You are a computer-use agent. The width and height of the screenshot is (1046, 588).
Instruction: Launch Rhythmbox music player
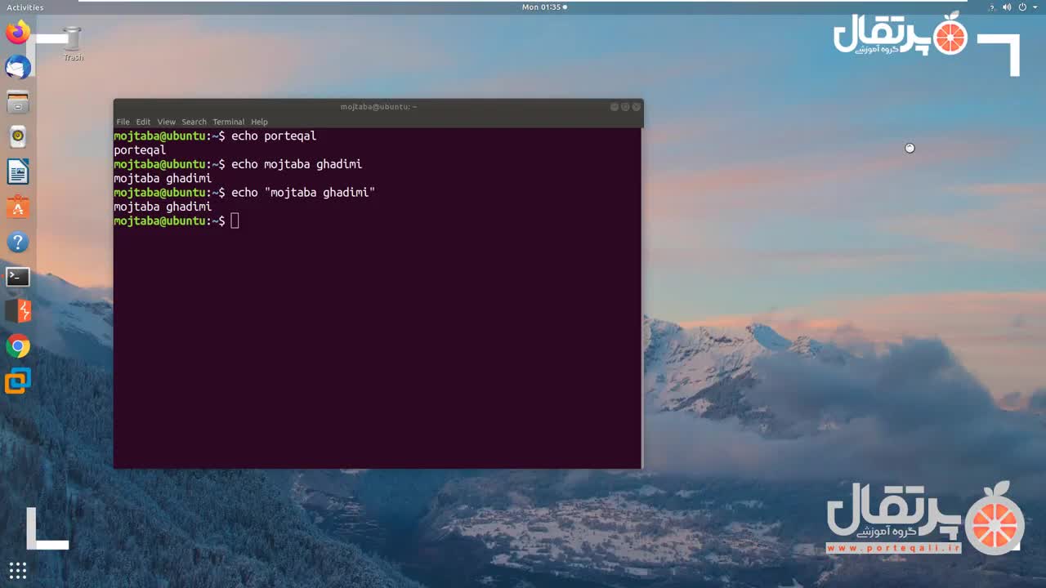[18, 137]
